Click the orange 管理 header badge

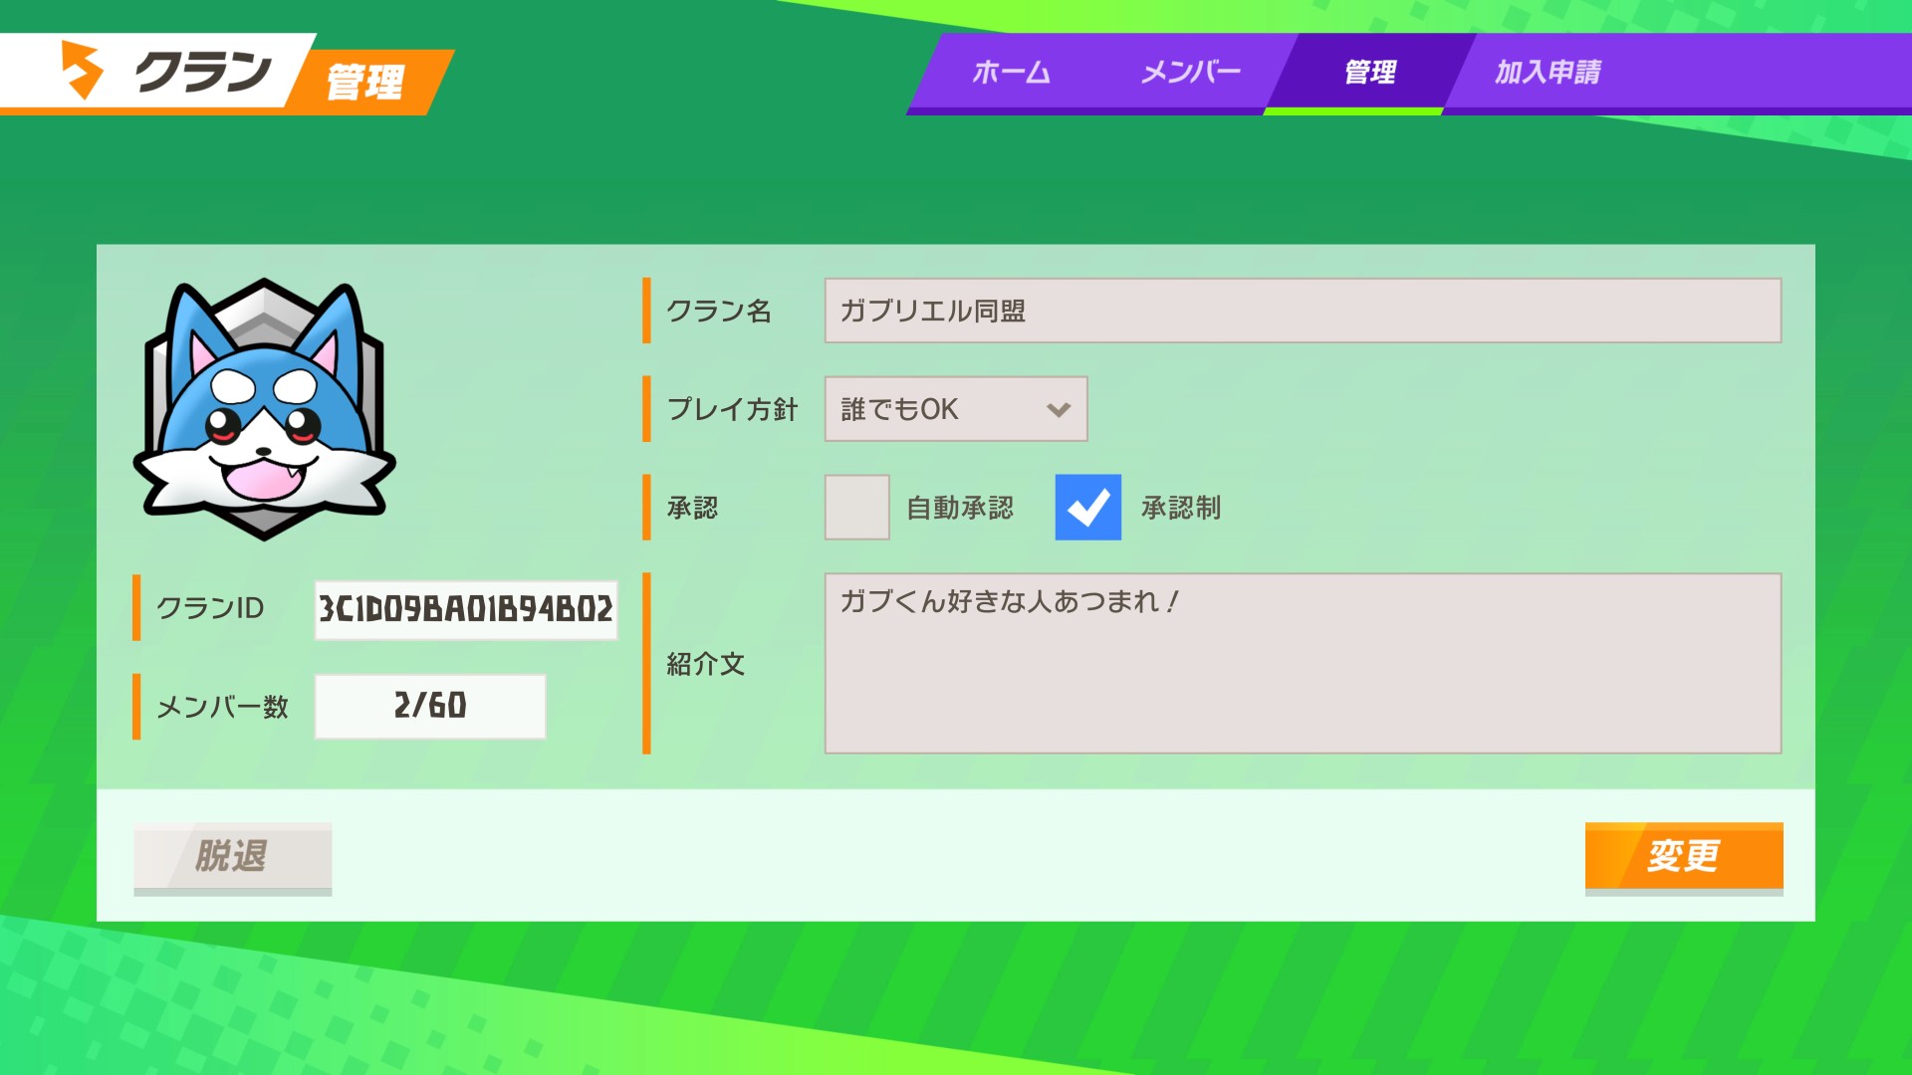365,82
